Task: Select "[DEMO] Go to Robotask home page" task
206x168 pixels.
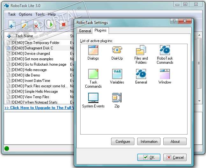Action: click(39, 64)
